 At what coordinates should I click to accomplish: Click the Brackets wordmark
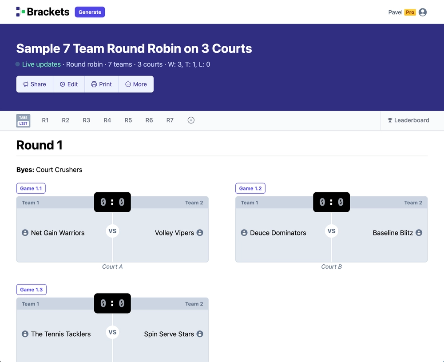(48, 12)
